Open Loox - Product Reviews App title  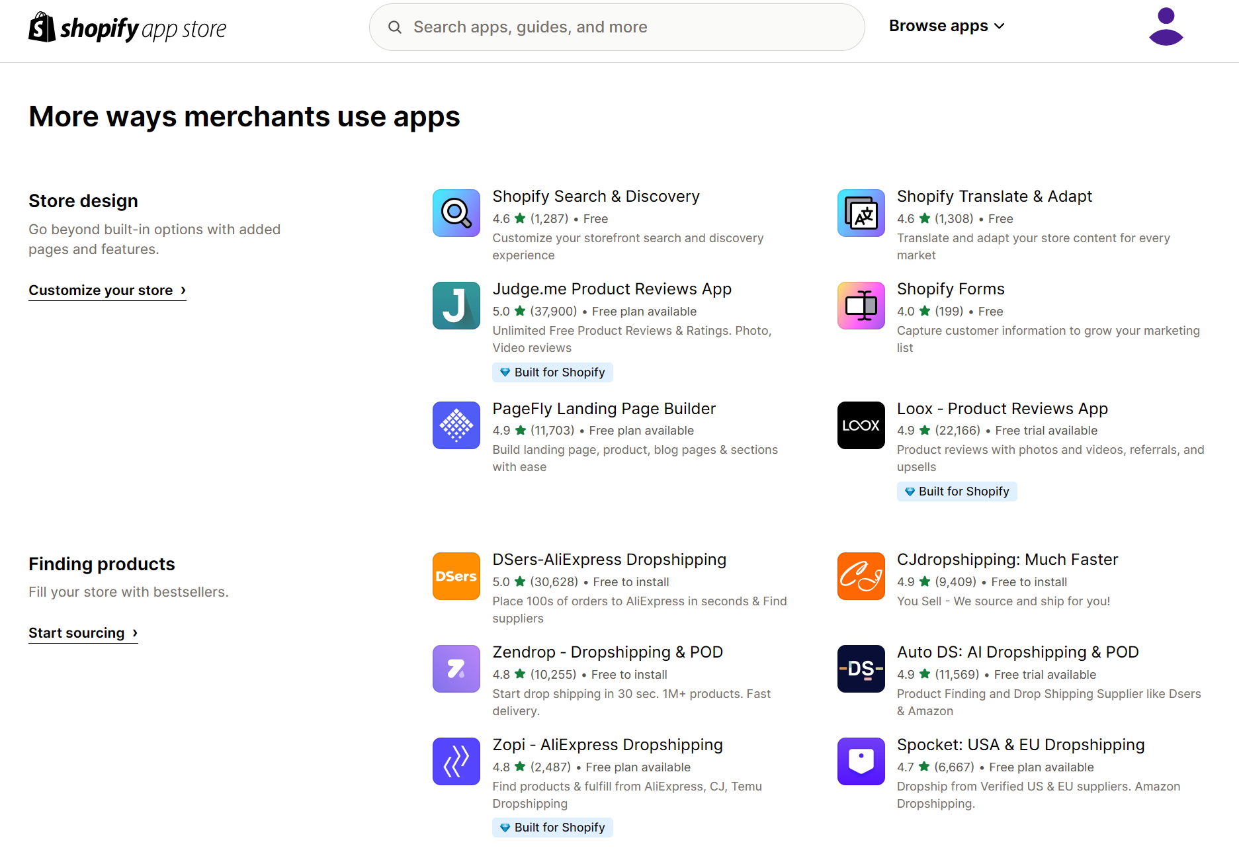point(1002,409)
